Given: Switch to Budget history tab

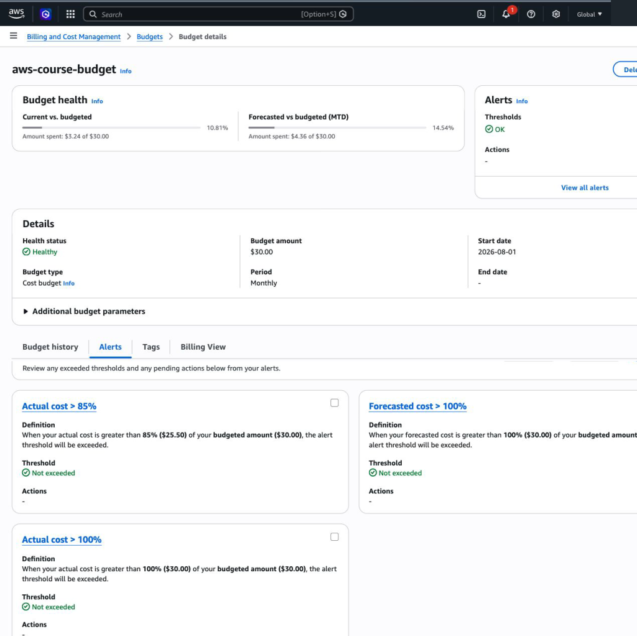Looking at the screenshot, I should tap(50, 347).
